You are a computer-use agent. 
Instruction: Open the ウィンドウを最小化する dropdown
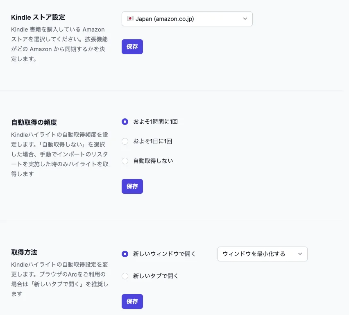coord(263,254)
